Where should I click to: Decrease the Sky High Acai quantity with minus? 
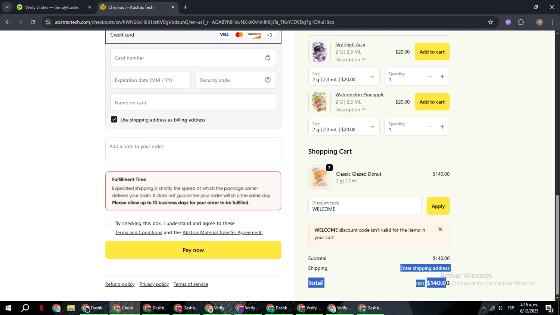pyautogui.click(x=430, y=77)
